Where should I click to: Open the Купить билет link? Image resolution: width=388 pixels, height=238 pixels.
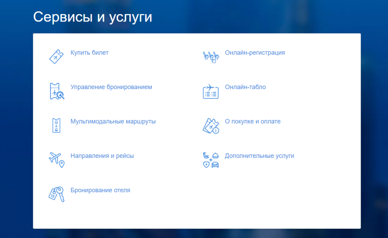point(89,53)
